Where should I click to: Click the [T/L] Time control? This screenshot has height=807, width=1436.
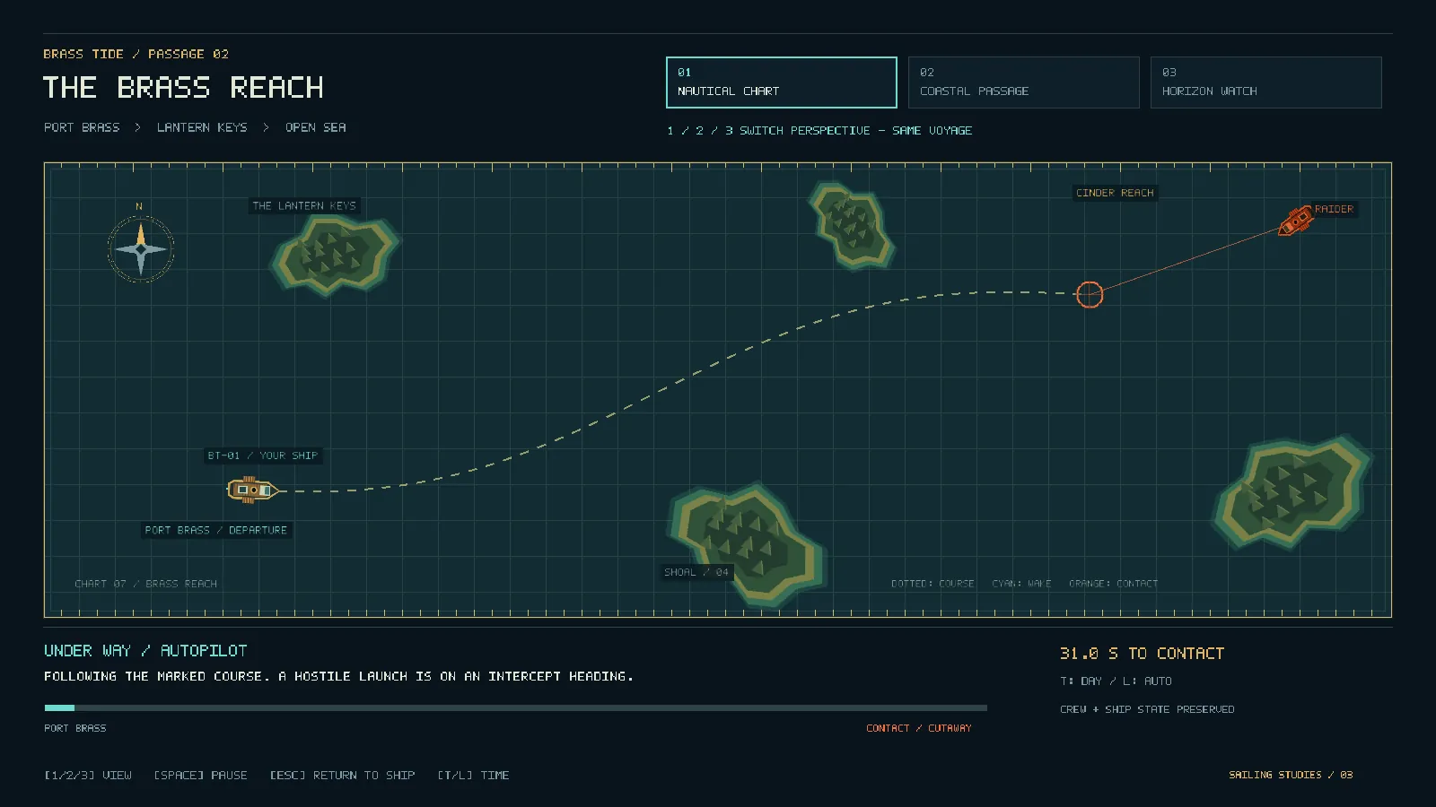click(x=473, y=775)
